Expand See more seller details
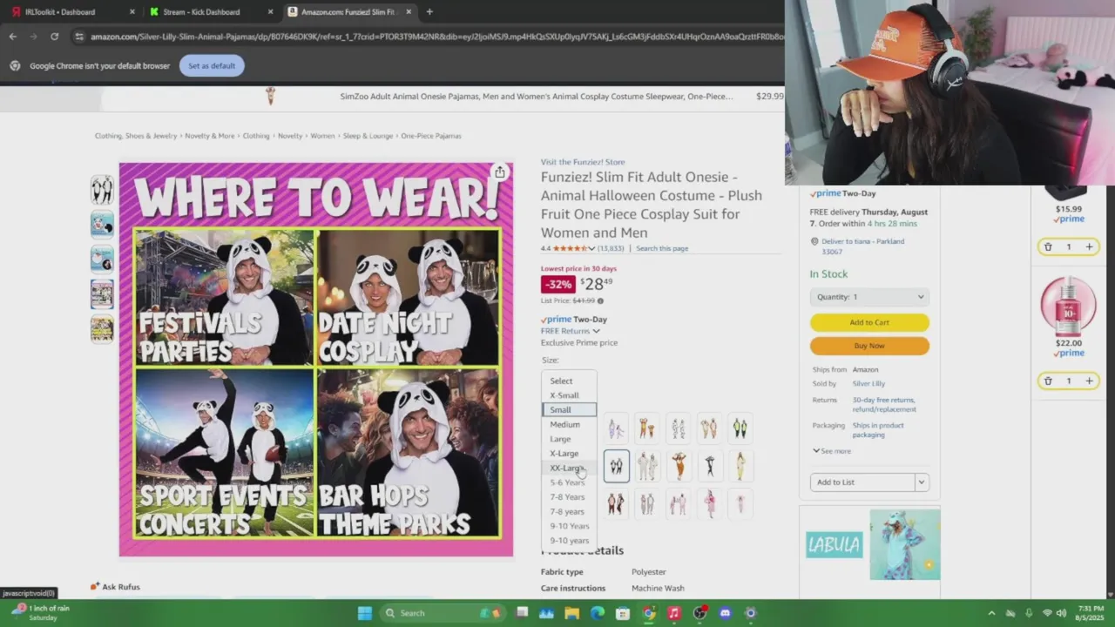1115x627 pixels. (x=832, y=451)
